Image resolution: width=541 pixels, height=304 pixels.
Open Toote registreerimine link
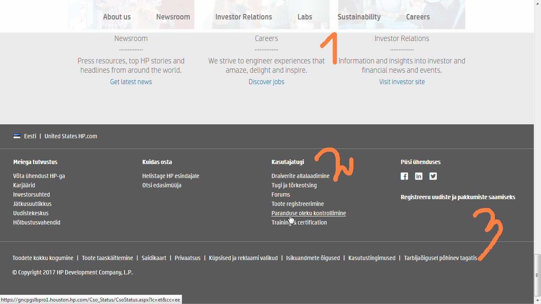tap(298, 204)
